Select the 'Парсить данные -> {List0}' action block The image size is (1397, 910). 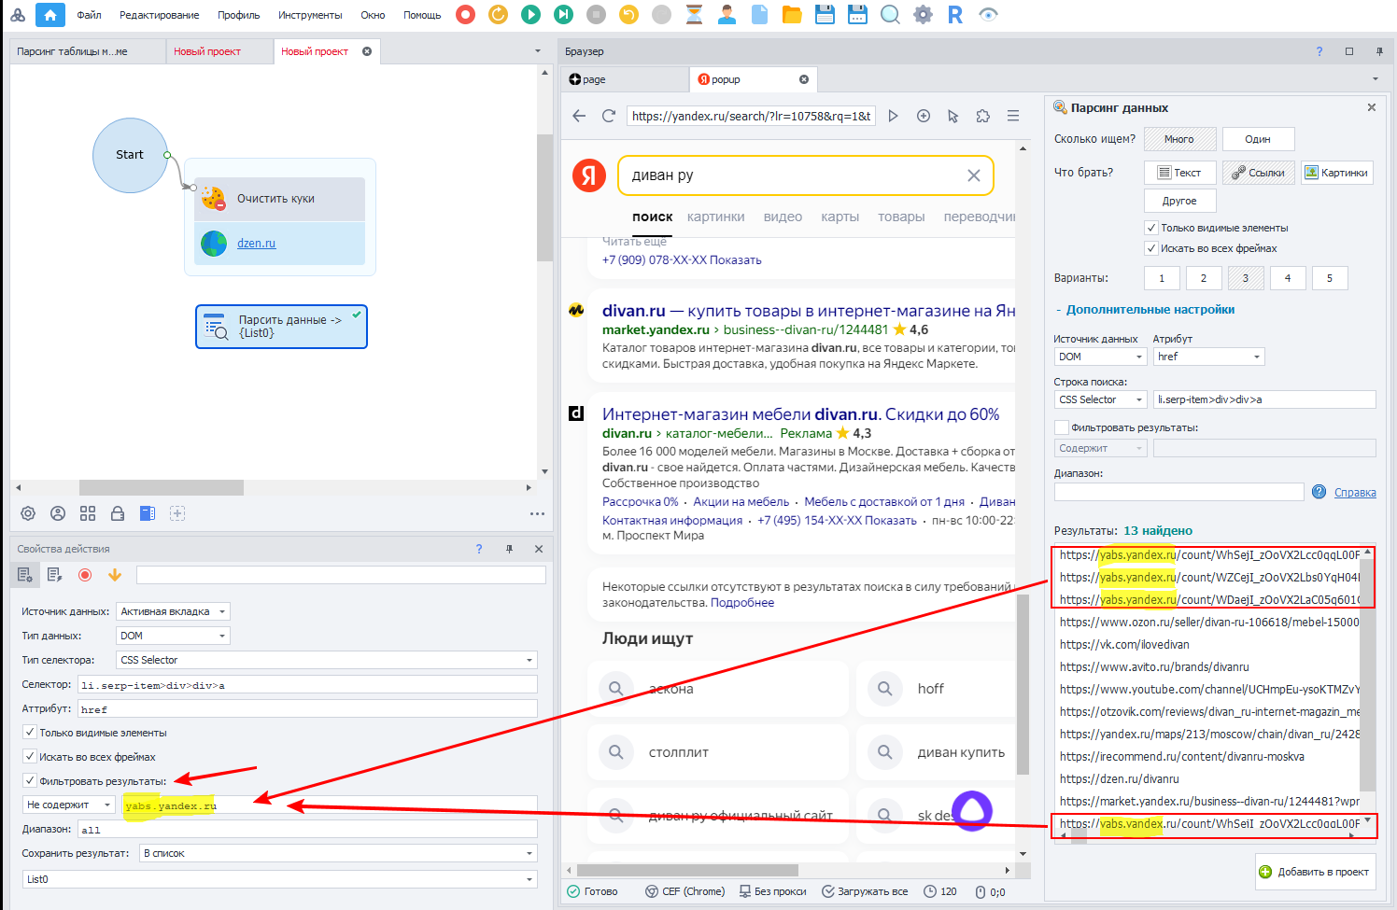(x=281, y=327)
